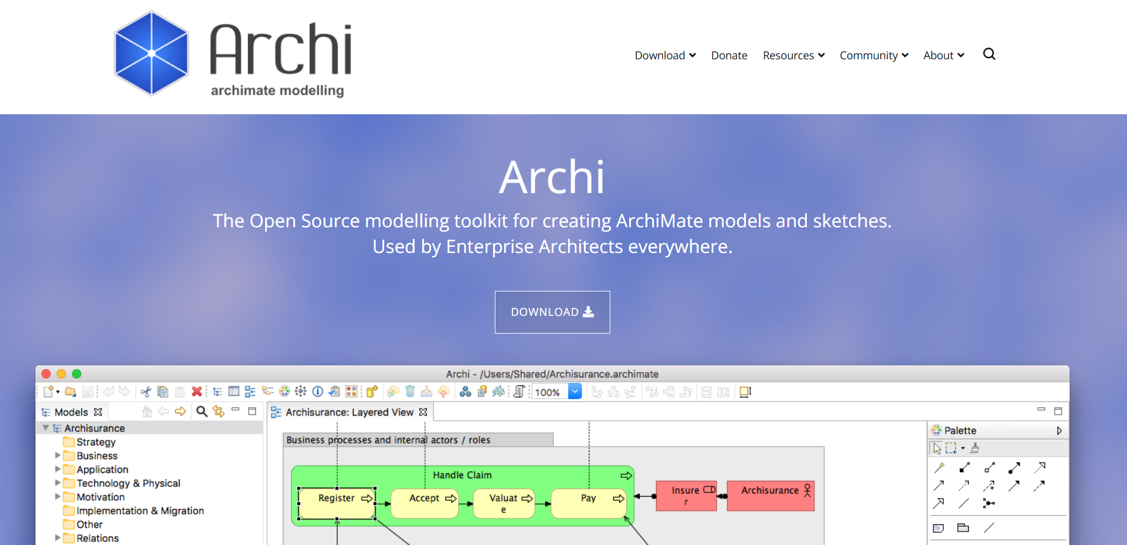This screenshot has width=1127, height=545.
Task: Select the Strategy folder
Action: 89,442
